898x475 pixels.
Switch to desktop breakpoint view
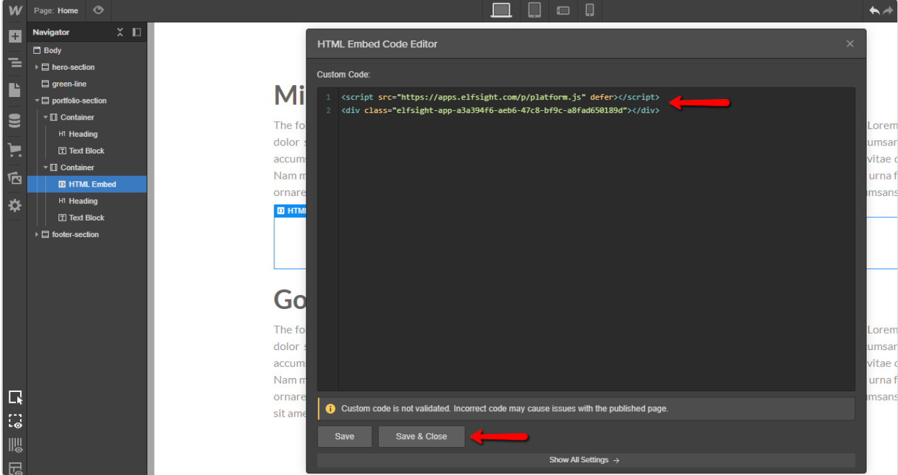[500, 10]
